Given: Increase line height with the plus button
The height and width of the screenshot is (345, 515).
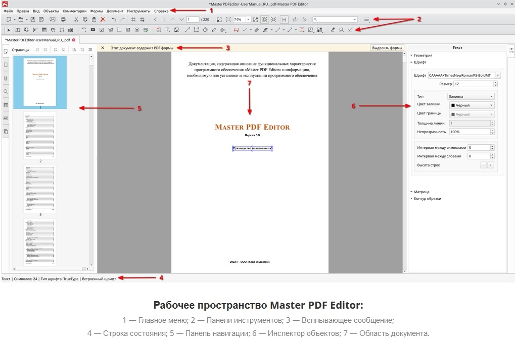Looking at the screenshot, I should 490,165.
